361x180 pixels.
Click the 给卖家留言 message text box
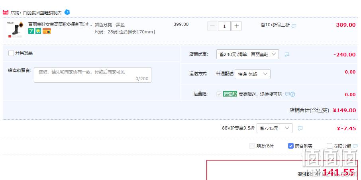tap(92, 75)
